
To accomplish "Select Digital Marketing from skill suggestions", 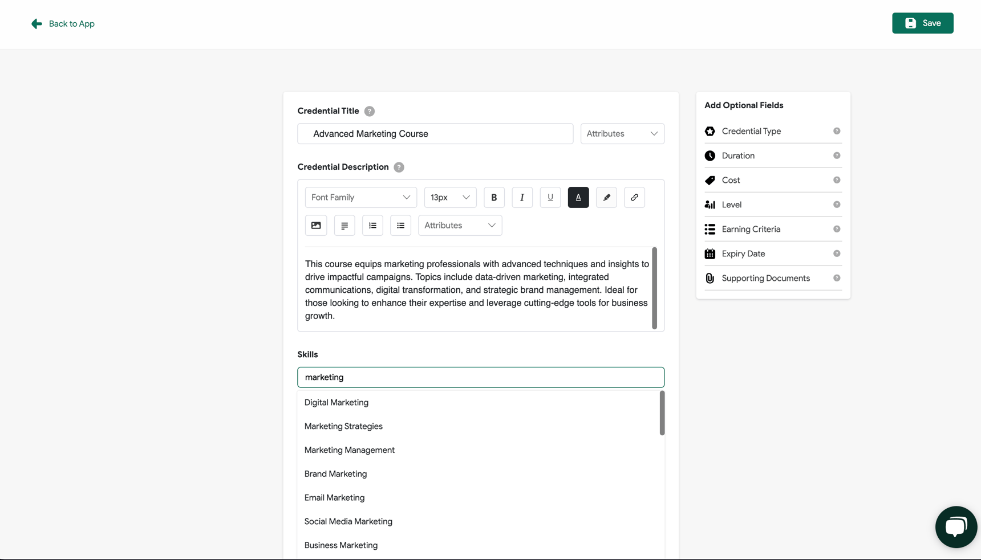I will 337,402.
